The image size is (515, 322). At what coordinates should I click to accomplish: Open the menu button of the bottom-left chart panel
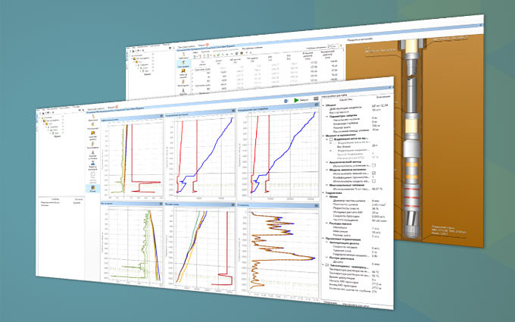pos(161,204)
